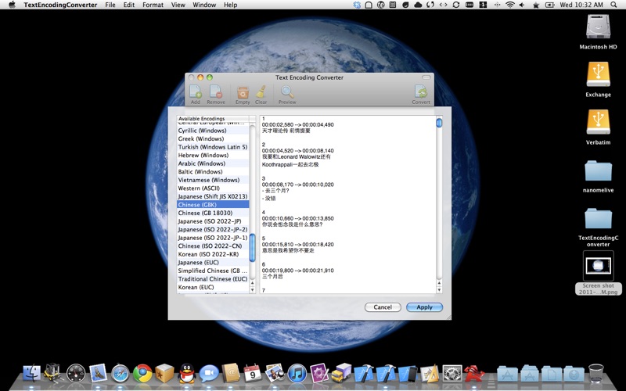The width and height of the screenshot is (626, 391).
Task: Select Chinese (GB 18030) encoding
Action: (213, 213)
